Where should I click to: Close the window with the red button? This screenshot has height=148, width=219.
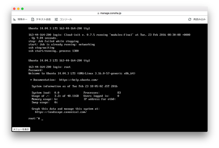pyautogui.click(x=14, y=9)
